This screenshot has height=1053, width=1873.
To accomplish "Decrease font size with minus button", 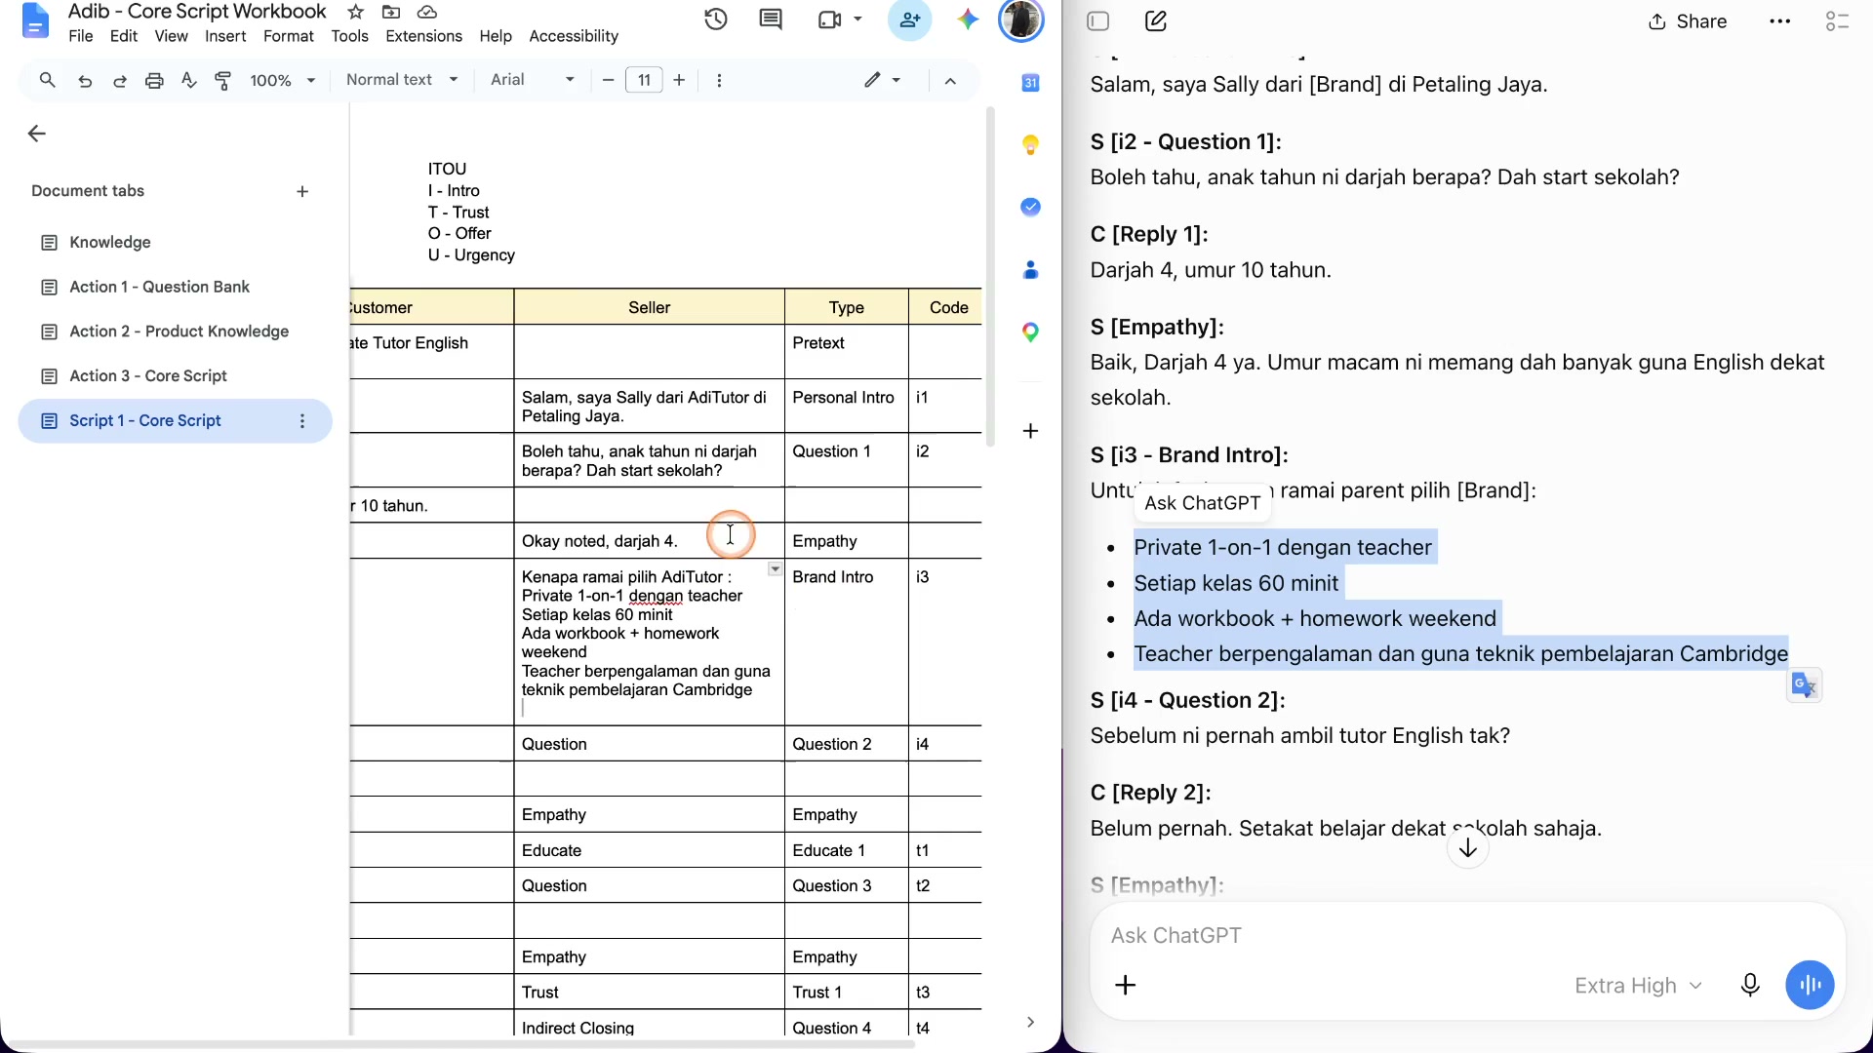I will tap(608, 80).
